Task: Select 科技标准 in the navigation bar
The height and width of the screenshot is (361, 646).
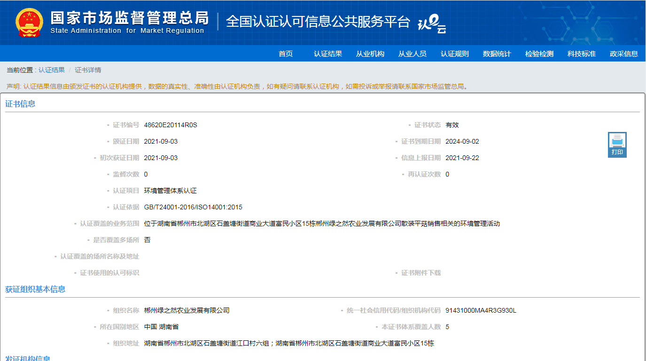Action: 582,54
